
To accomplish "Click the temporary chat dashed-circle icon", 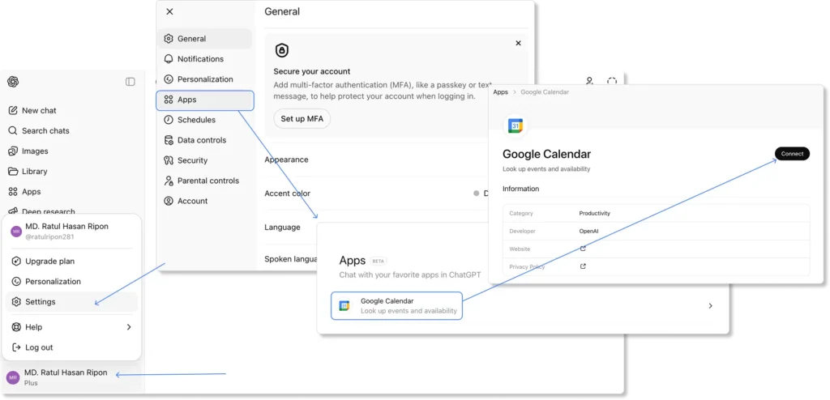I will click(612, 82).
